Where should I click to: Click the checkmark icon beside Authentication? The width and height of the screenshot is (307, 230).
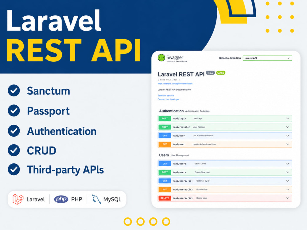[14, 131]
